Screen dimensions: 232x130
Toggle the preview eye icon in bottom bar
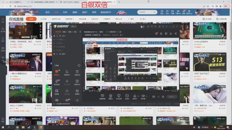158,97
